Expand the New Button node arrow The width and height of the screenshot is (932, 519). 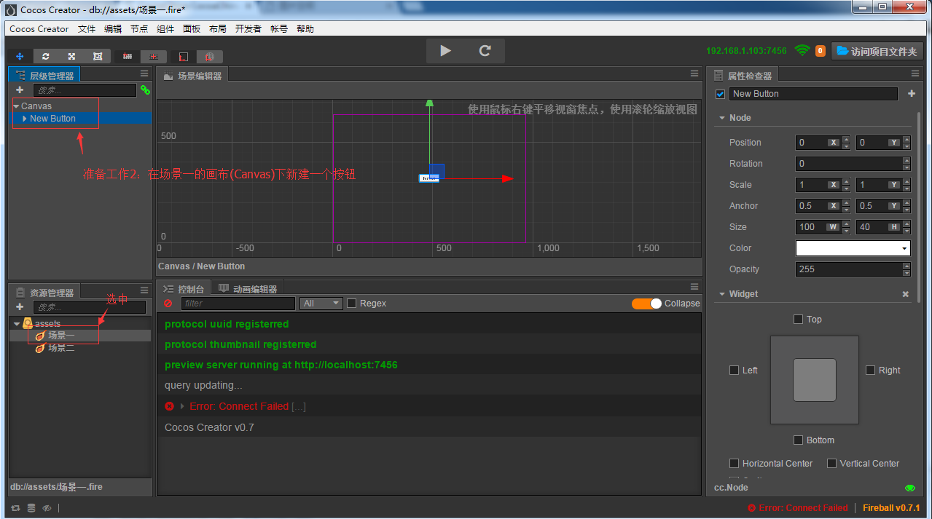click(25, 118)
